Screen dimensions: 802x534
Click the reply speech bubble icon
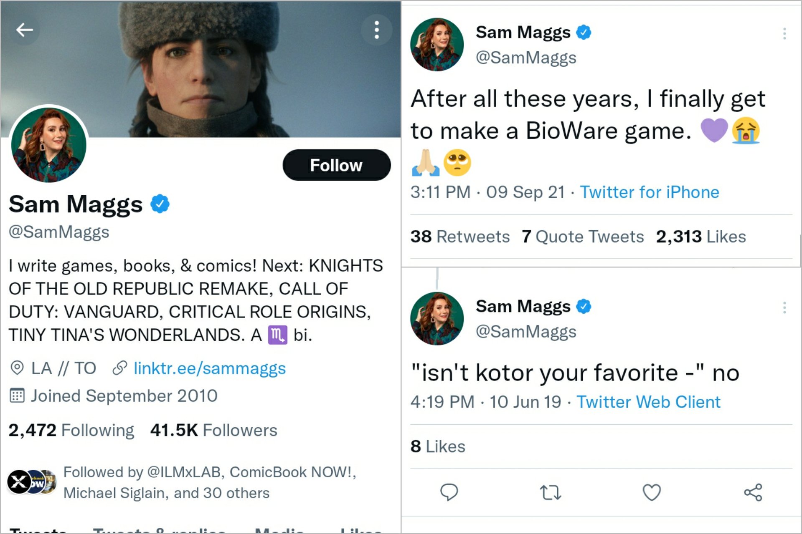tap(449, 492)
